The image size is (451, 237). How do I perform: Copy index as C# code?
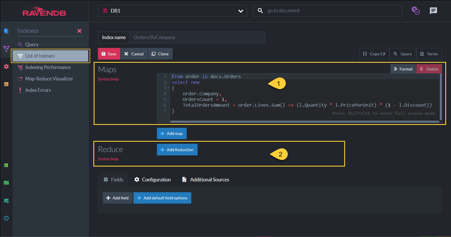(x=374, y=54)
